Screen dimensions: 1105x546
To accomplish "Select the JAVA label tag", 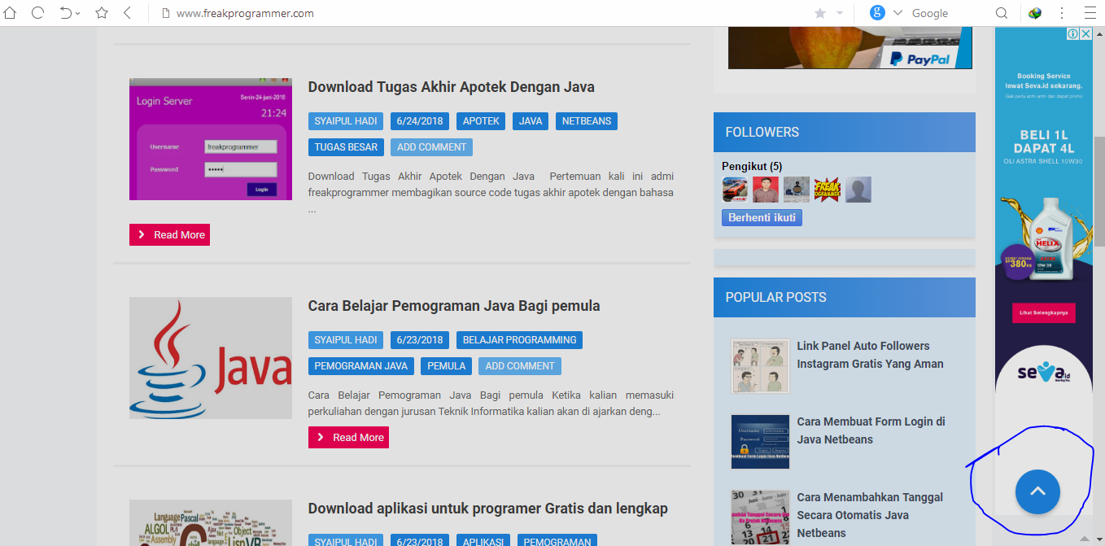I will (531, 121).
